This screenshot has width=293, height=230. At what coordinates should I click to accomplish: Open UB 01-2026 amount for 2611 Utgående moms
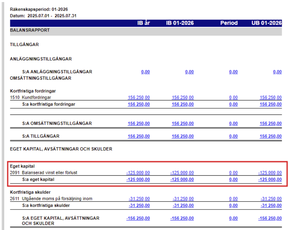pyautogui.click(x=271, y=199)
